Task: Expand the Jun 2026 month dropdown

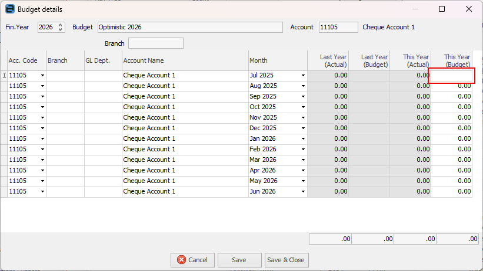Action: click(303, 192)
